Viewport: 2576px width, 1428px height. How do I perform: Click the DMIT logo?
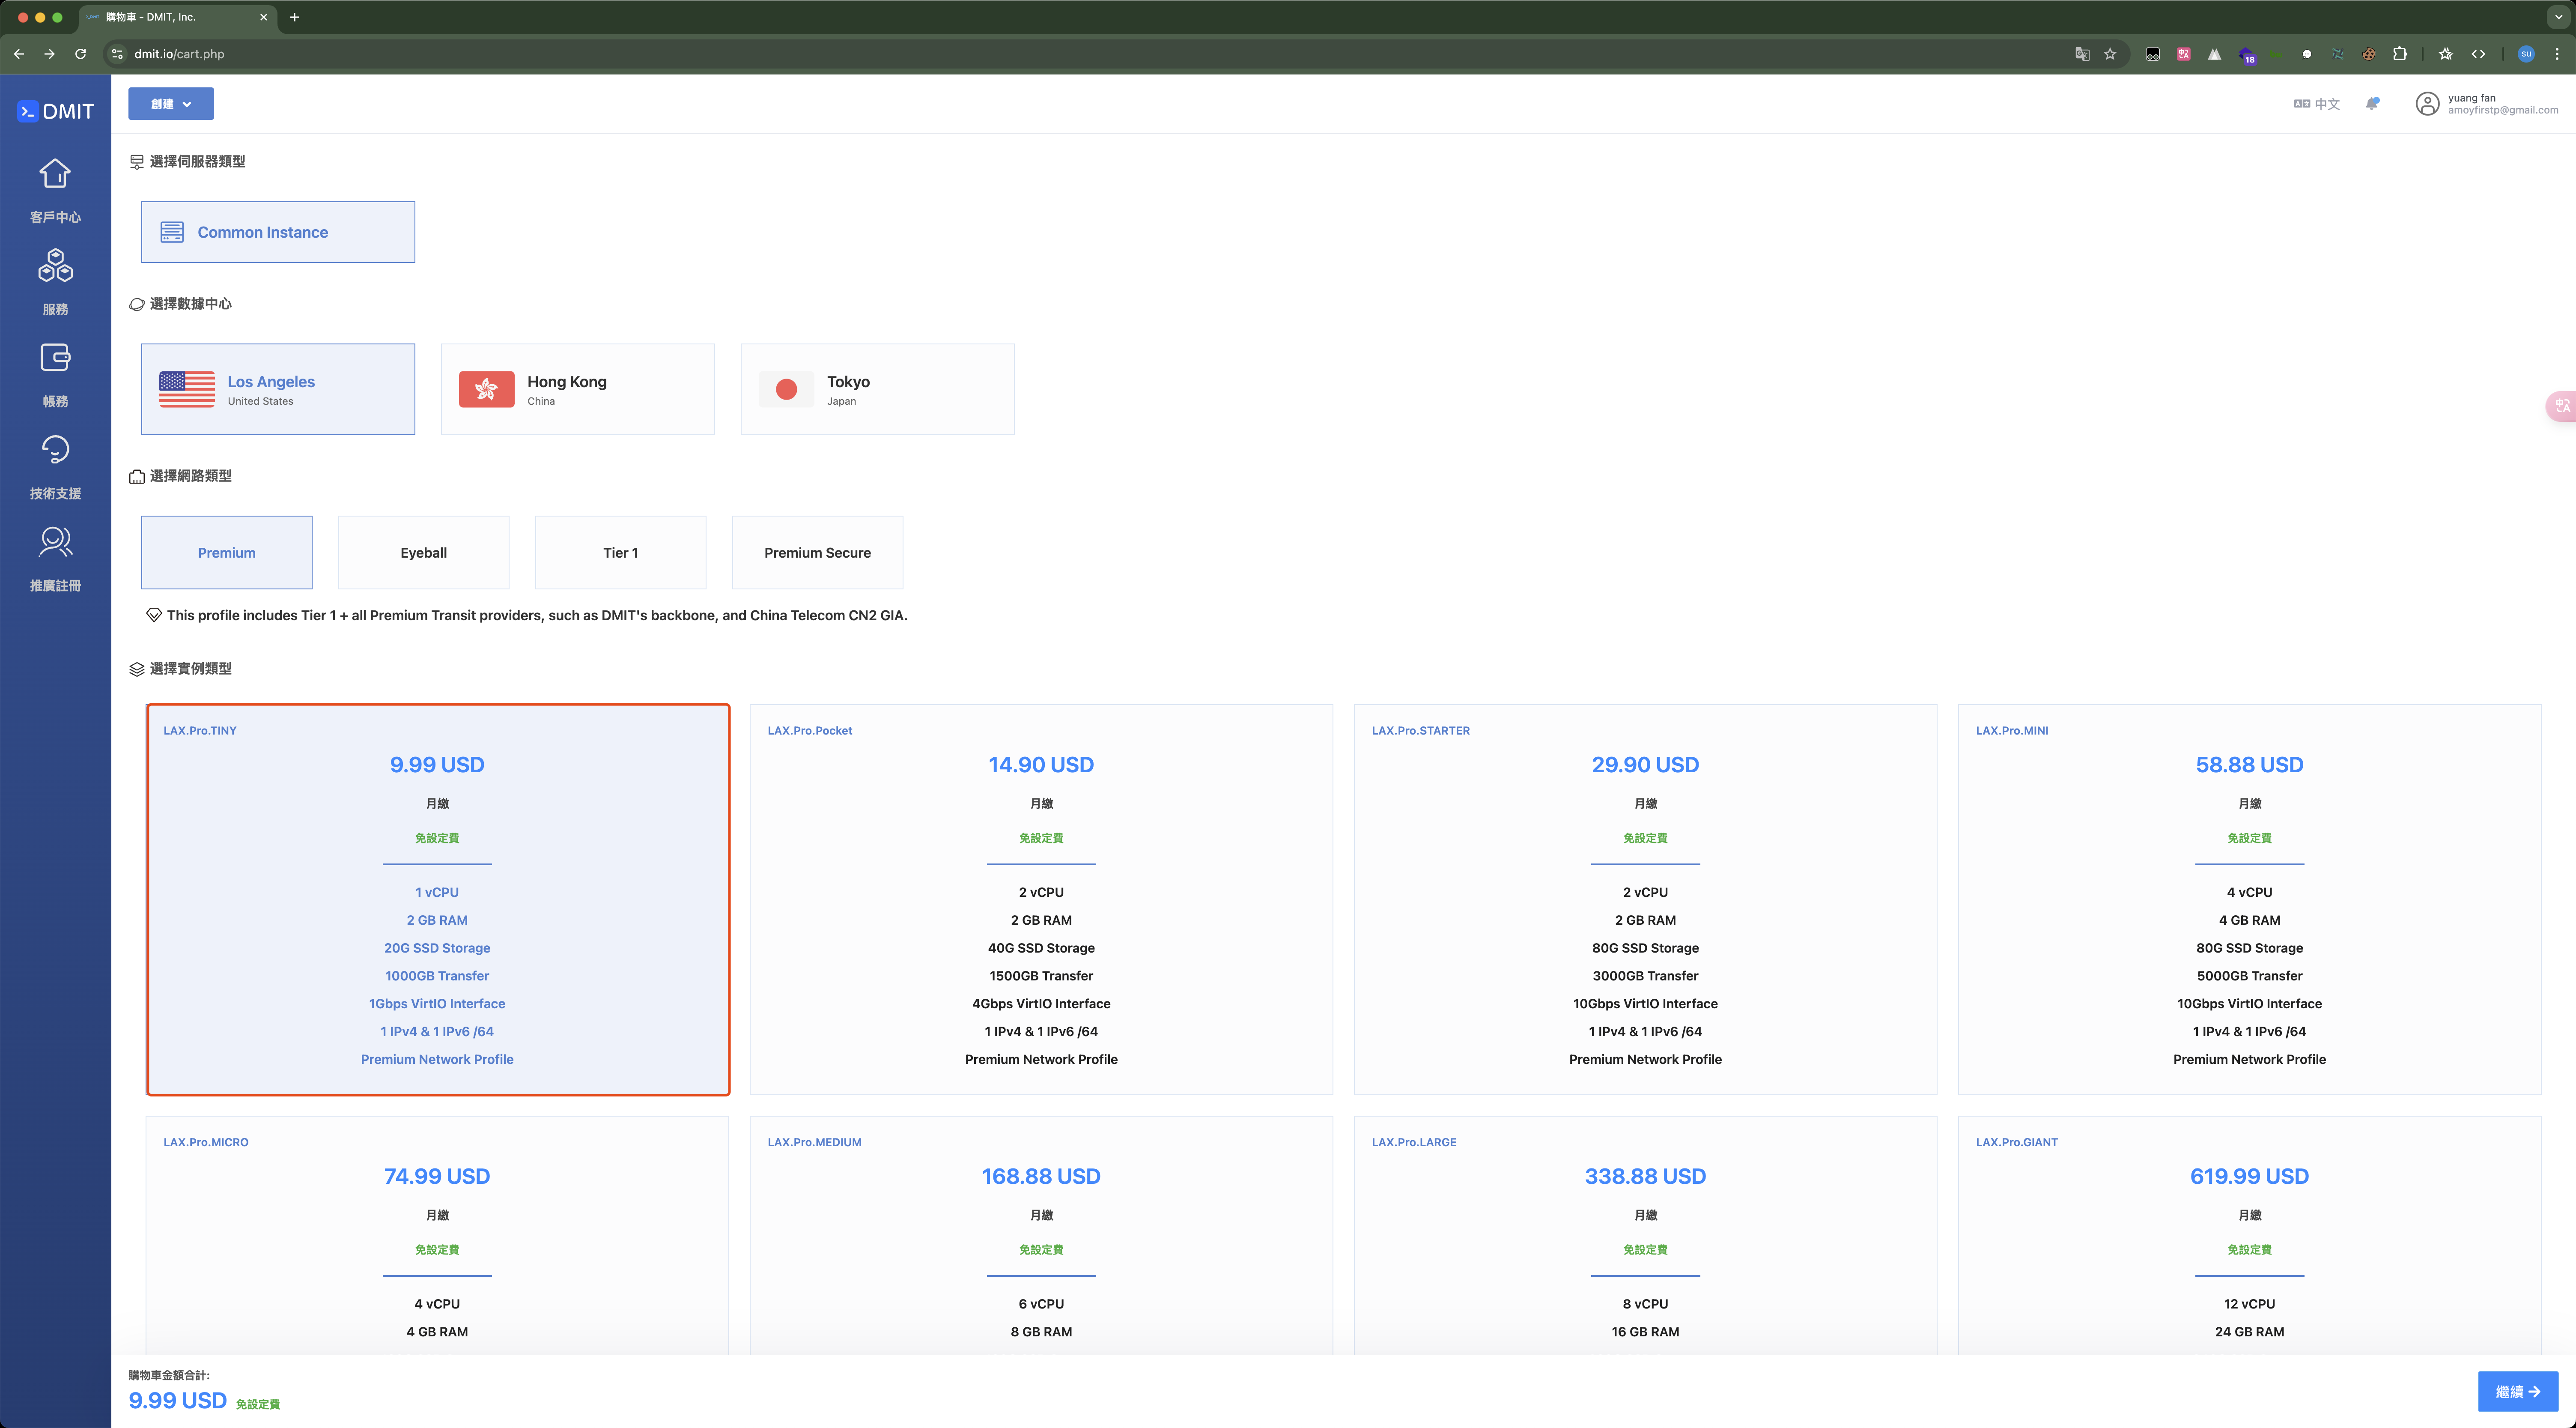tap(56, 111)
